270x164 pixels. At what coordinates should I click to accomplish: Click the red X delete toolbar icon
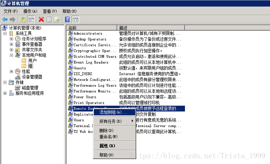tap(41, 20)
